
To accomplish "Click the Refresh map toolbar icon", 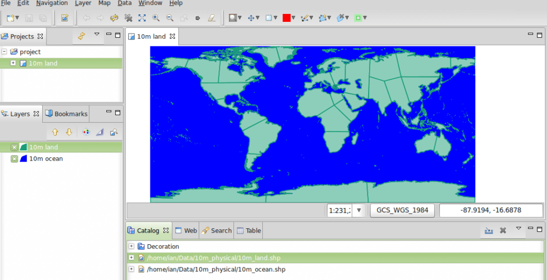I will point(114,18).
